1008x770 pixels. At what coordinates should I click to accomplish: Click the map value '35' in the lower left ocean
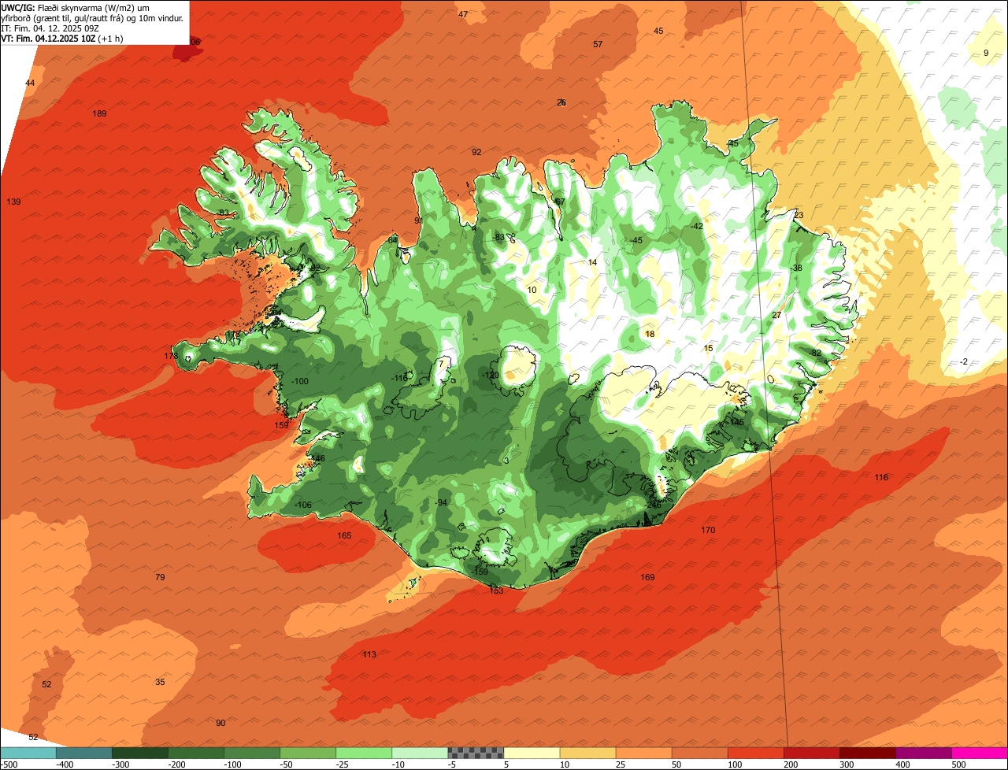point(160,683)
